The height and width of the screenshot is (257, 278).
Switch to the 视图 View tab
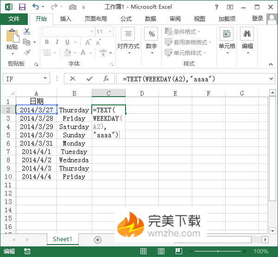pyautogui.click(x=199, y=19)
